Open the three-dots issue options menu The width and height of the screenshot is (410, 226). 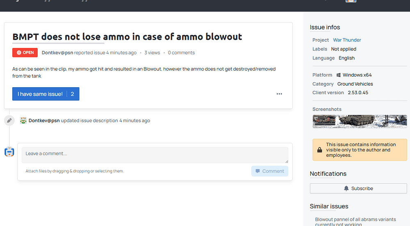(279, 94)
